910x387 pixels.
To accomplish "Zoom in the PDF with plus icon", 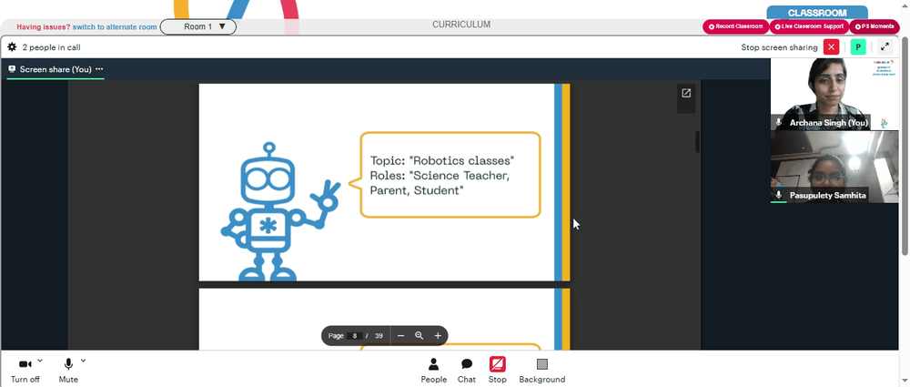I will click(x=438, y=336).
